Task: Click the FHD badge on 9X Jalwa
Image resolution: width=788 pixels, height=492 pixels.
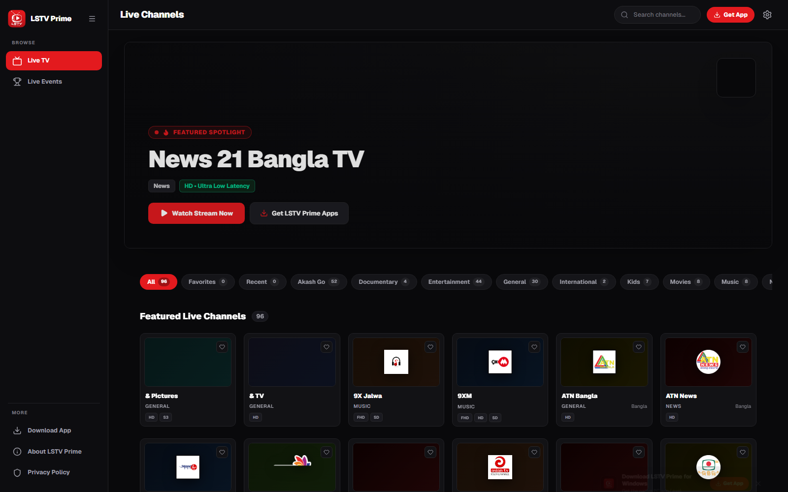Action: (361, 417)
